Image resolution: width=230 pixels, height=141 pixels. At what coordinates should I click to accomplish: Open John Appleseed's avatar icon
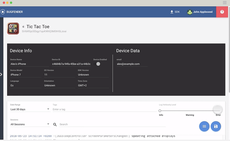(190, 12)
